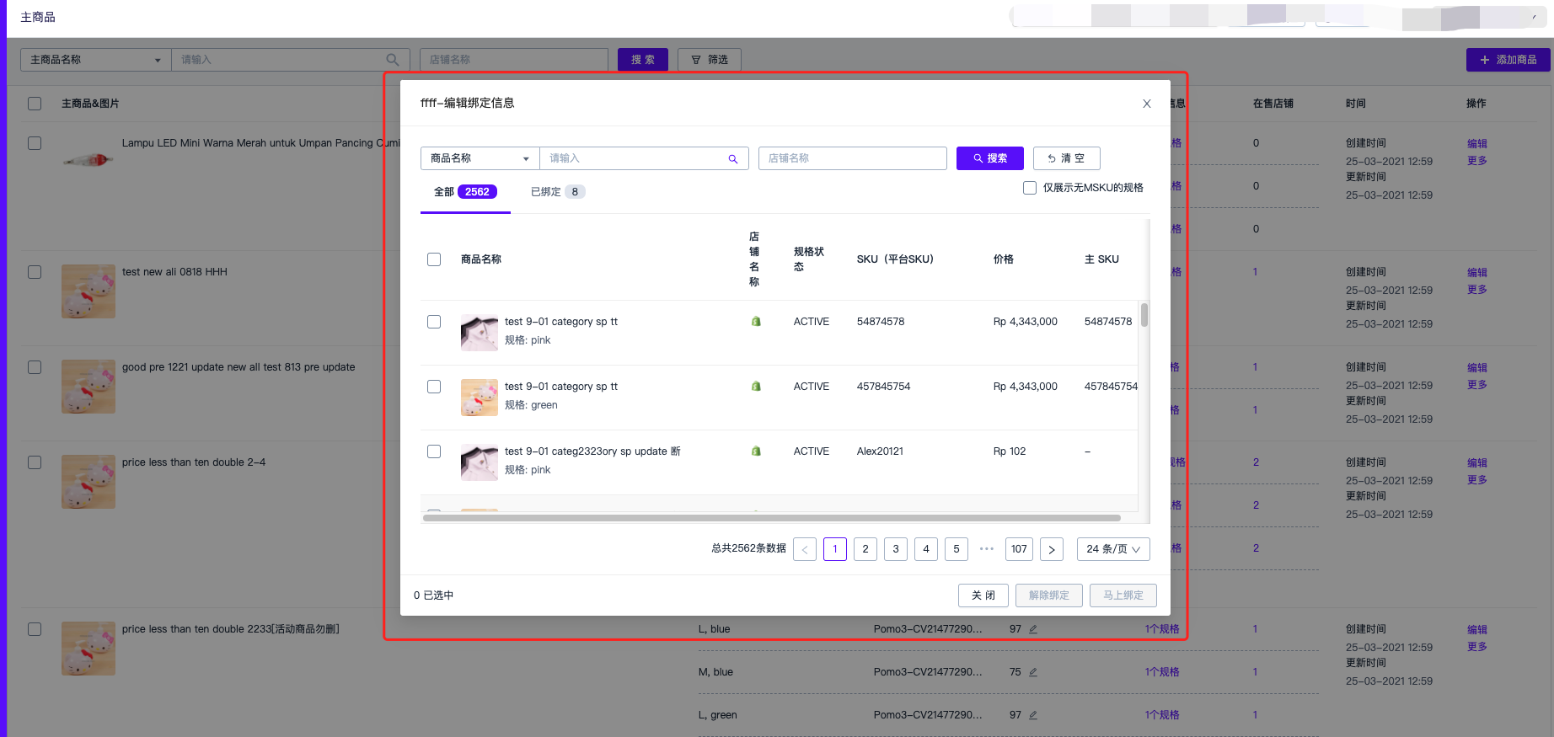The height and width of the screenshot is (737, 1554).
Task: Click the Shopify store icon for SKU Alex20121
Action: (756, 451)
